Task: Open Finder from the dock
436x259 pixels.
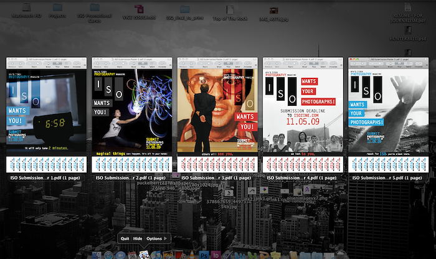Action: point(97,255)
